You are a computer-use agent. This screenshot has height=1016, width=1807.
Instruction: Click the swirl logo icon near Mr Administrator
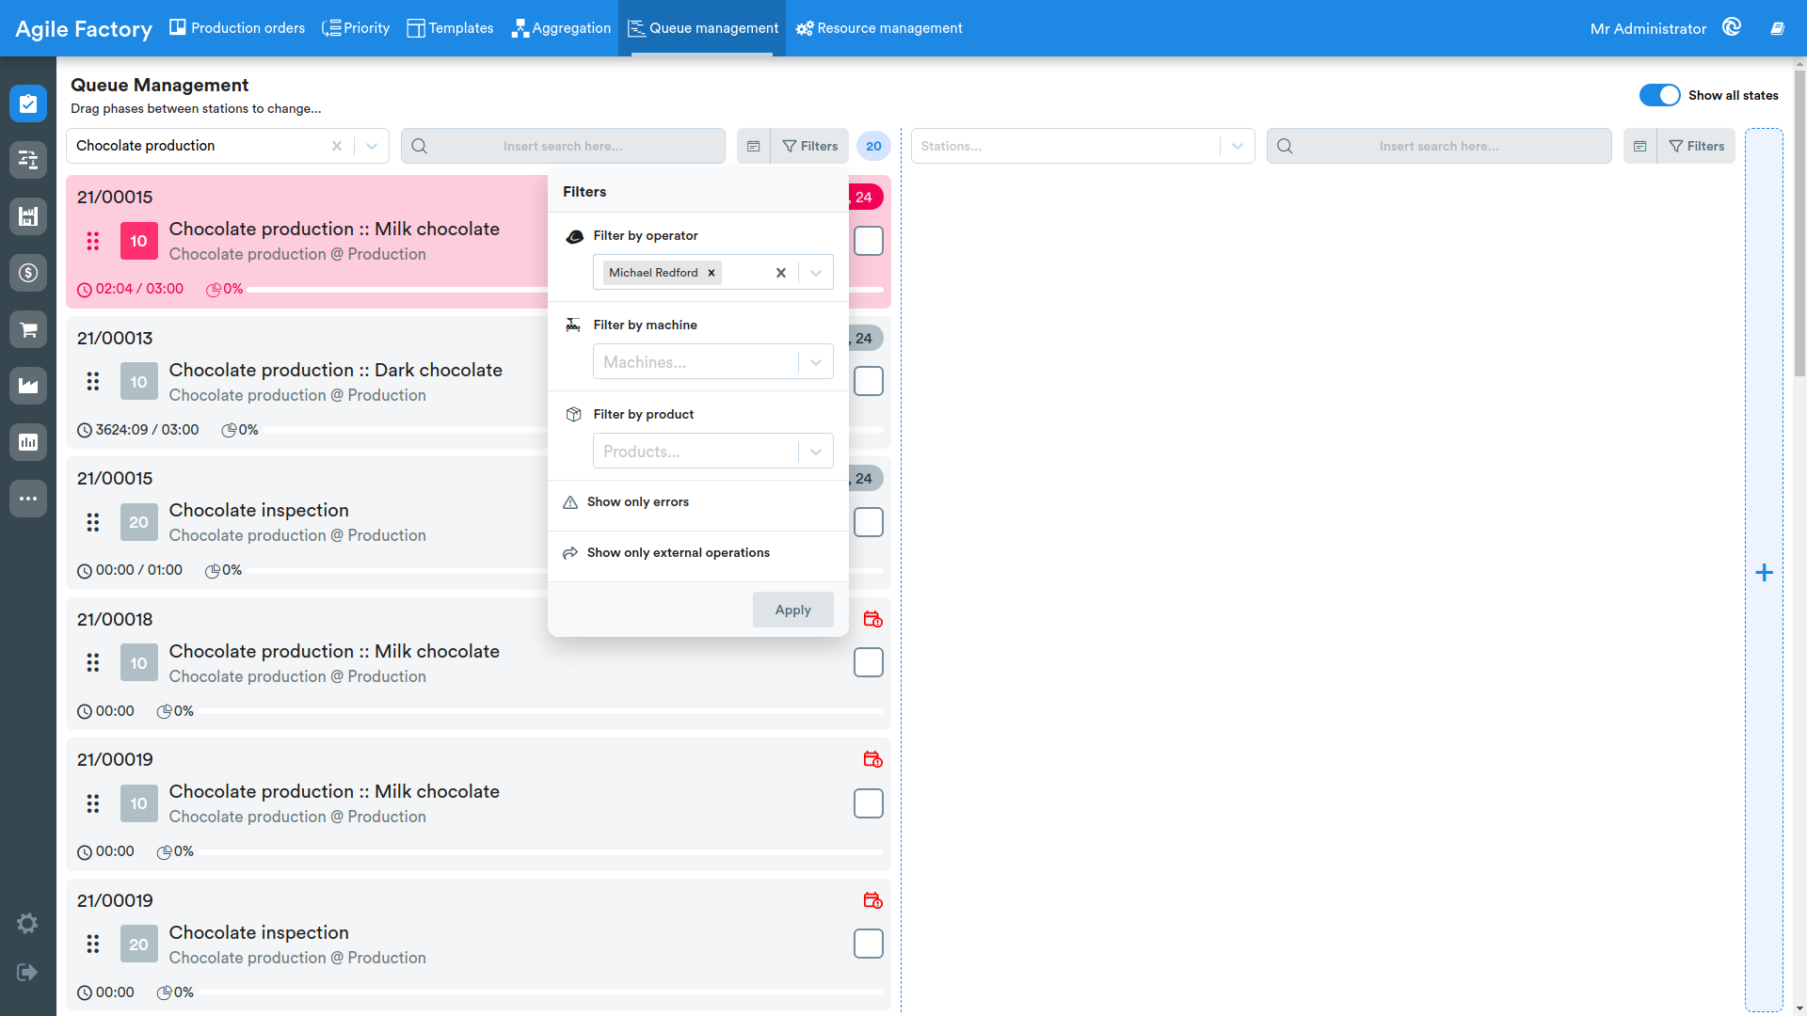click(x=1732, y=27)
